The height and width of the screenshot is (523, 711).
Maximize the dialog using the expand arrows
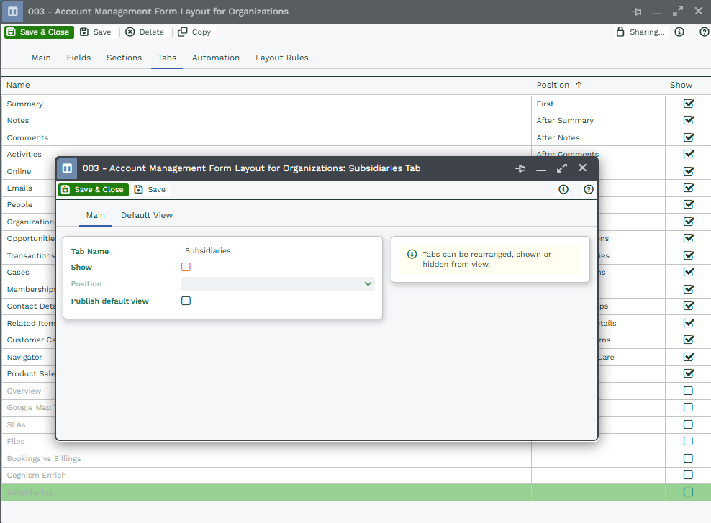click(562, 168)
